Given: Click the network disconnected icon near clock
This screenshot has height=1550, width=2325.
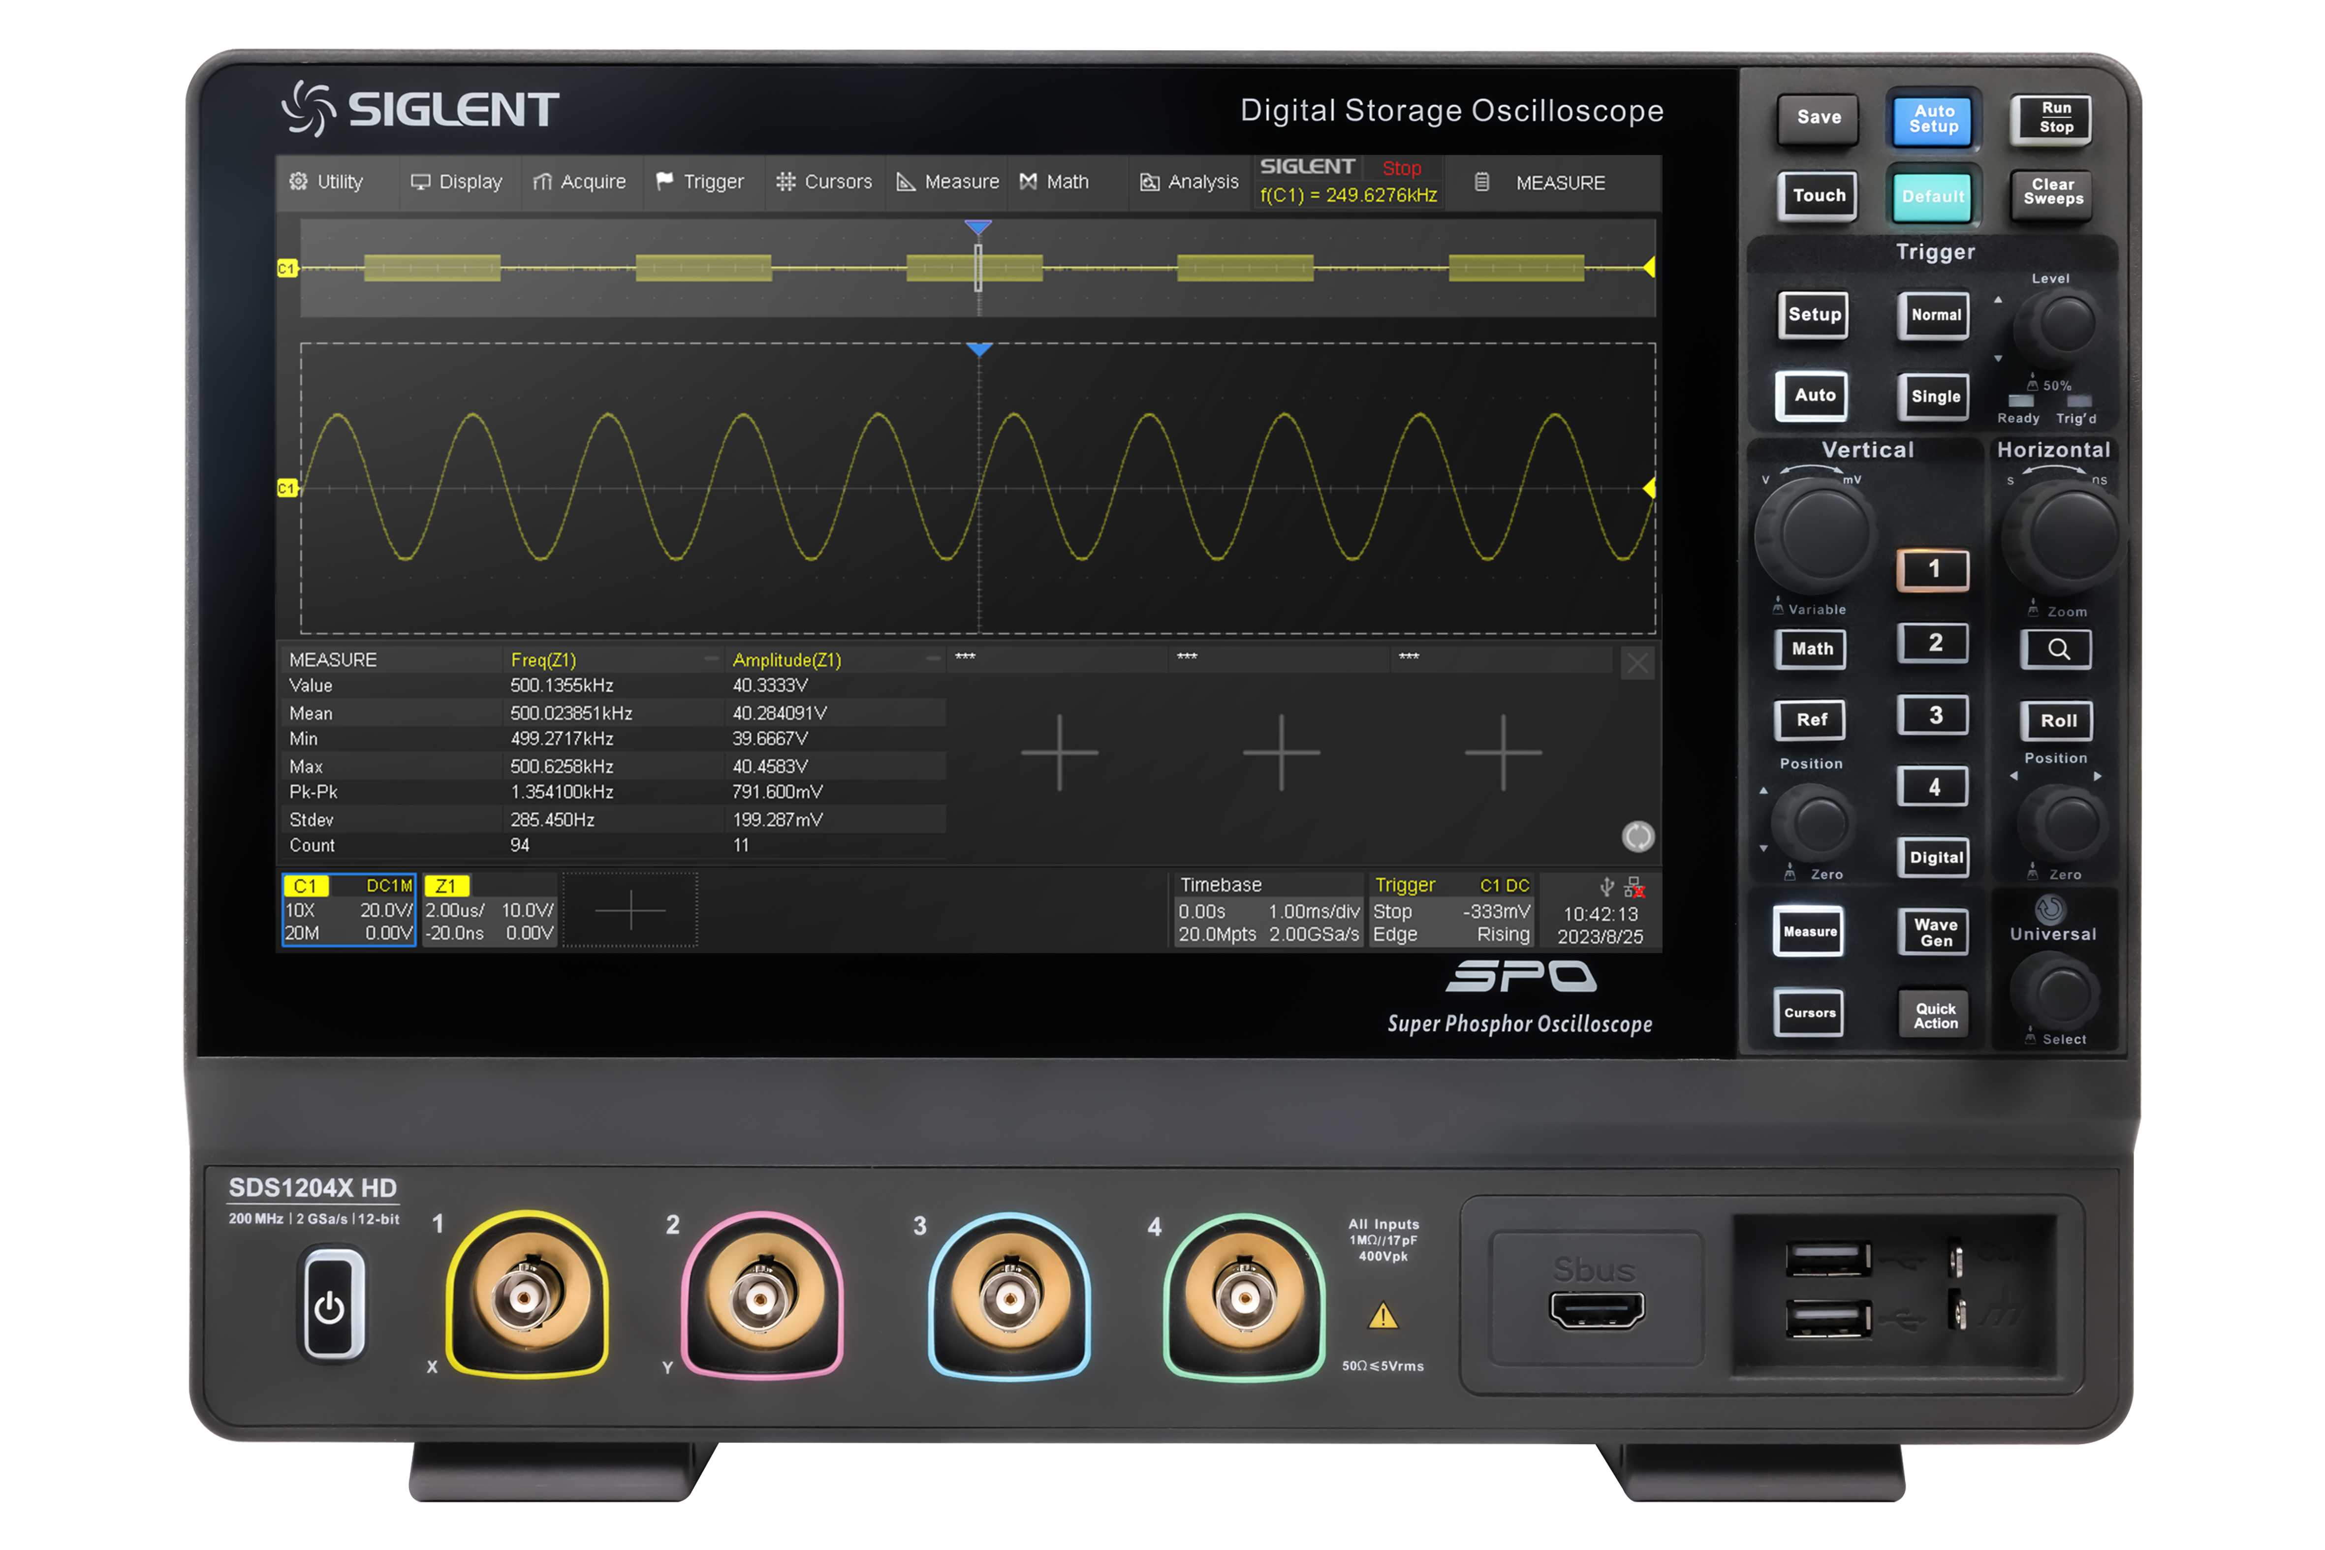Looking at the screenshot, I should (1634, 887).
